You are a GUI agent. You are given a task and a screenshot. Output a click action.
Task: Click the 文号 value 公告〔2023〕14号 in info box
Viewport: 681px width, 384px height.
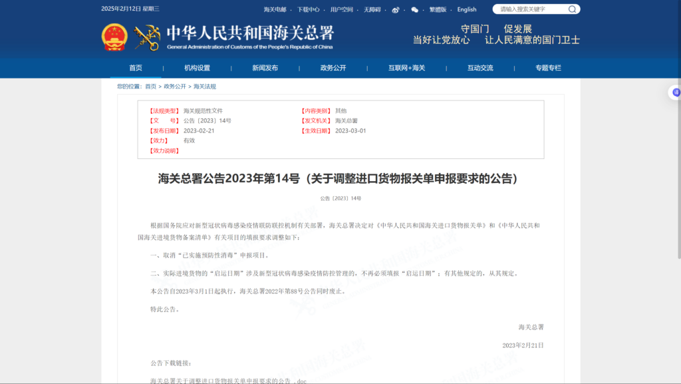tap(207, 120)
